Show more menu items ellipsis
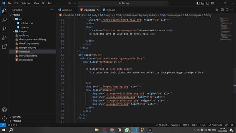Screen dimensions: 236x133 [x=57, y=3]
